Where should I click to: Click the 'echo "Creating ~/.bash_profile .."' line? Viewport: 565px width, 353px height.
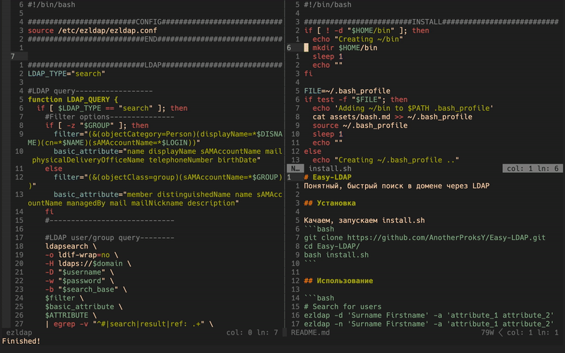[x=386, y=160]
